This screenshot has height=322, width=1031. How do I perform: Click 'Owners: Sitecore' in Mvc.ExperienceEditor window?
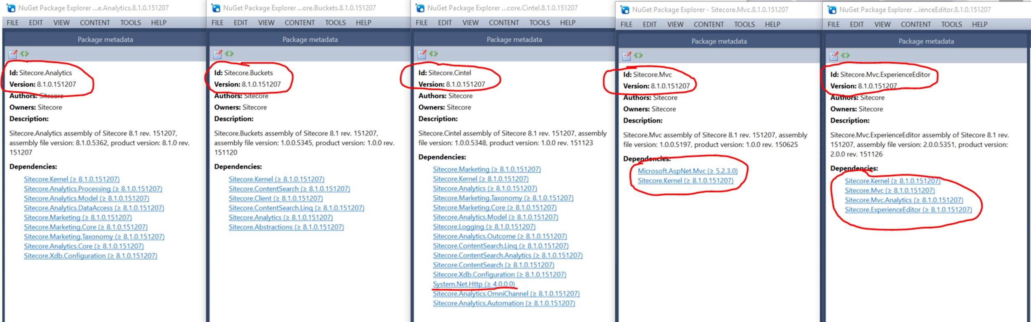857,109
